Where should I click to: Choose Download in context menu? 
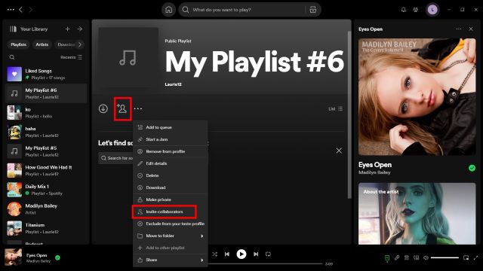point(171,187)
